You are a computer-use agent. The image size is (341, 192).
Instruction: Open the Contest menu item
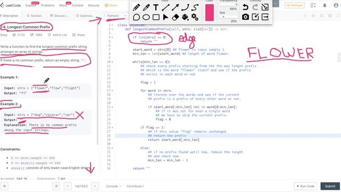(78, 5)
